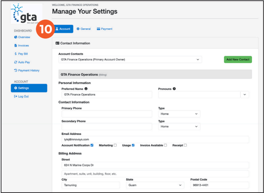Click the GTA Finance Operations billing header
The width and height of the screenshot is (264, 193).
click(155, 74)
